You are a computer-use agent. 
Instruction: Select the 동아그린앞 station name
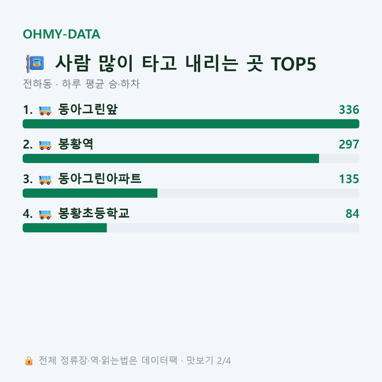(88, 109)
